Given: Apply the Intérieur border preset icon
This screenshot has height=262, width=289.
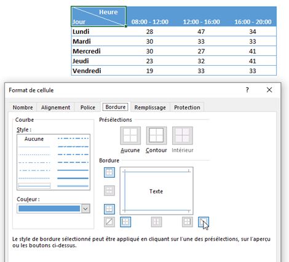Looking at the screenshot, I should 183,135.
